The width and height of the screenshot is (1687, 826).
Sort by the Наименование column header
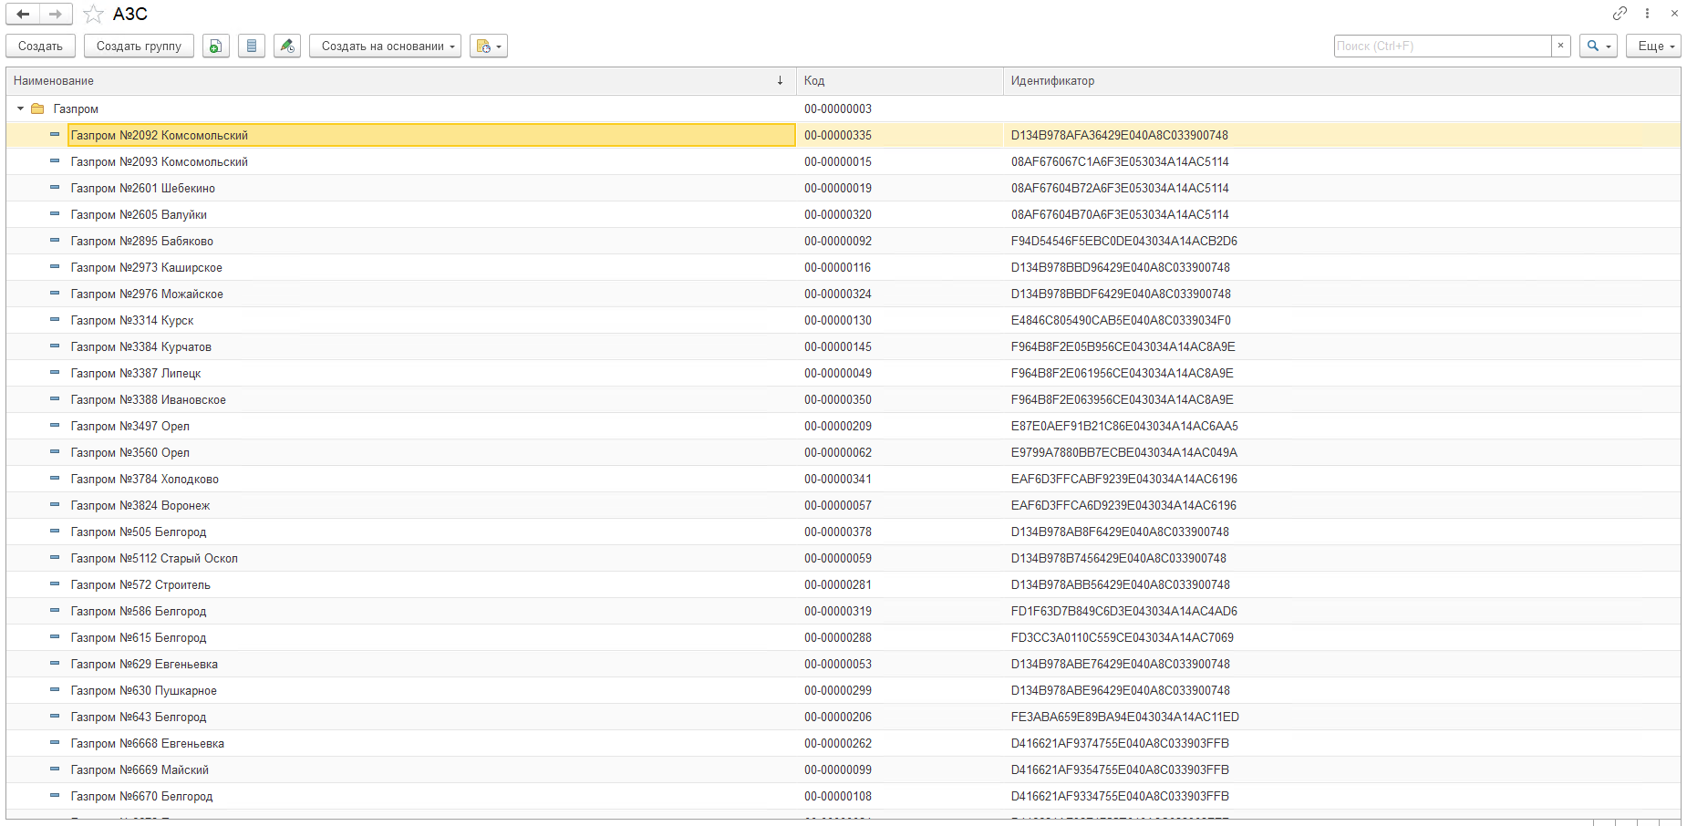point(392,80)
